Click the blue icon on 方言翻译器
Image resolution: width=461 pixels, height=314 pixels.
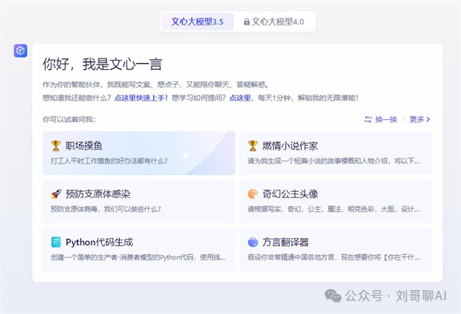point(253,242)
